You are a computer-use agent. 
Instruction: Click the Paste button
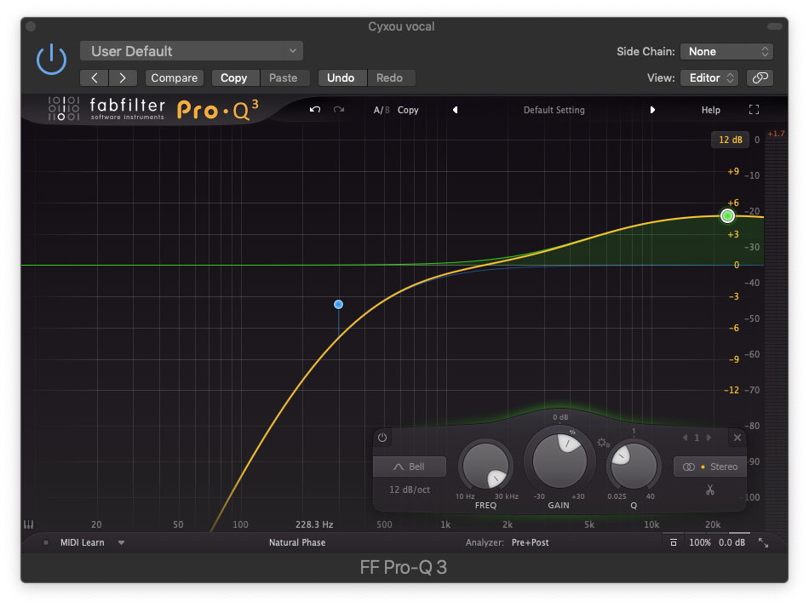[x=284, y=77]
